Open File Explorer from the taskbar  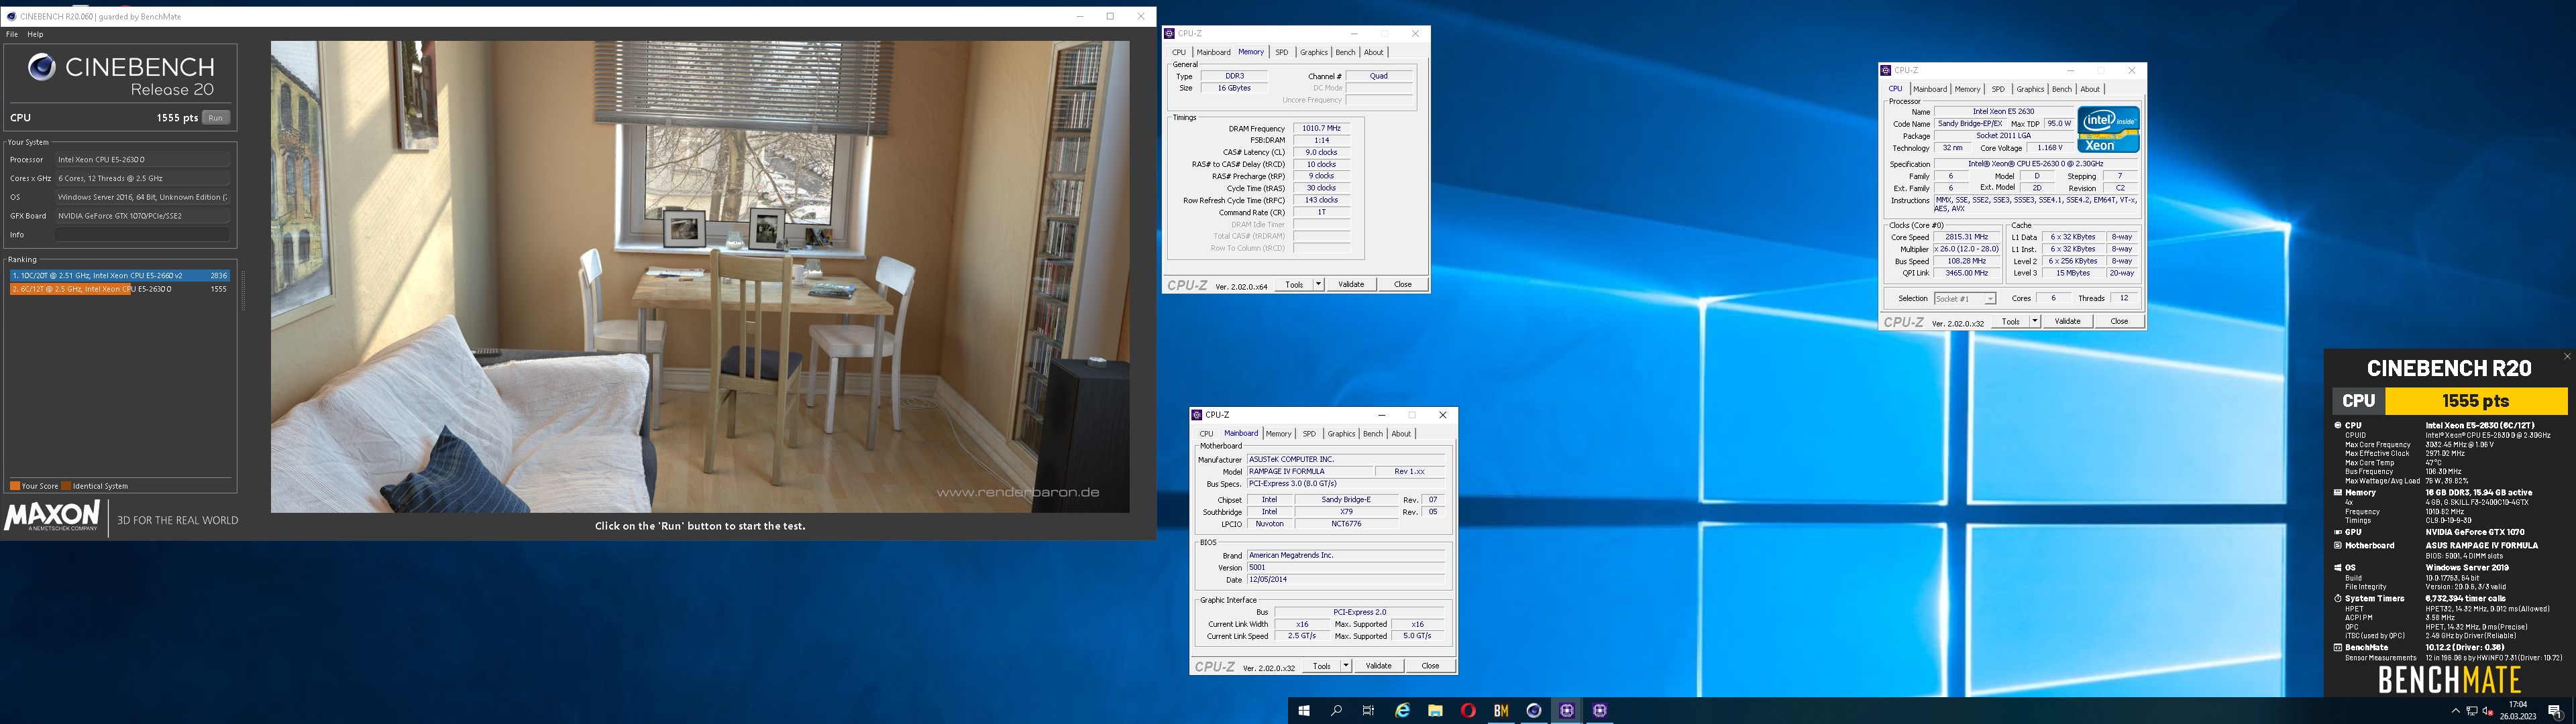(1435, 711)
